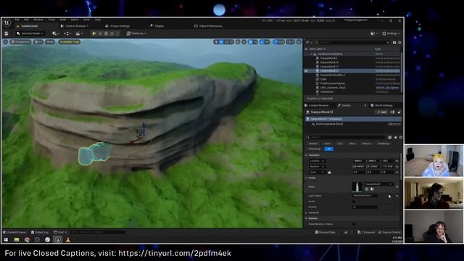Select the Rendering filter in Details
The image size is (464, 261).
[384, 144]
